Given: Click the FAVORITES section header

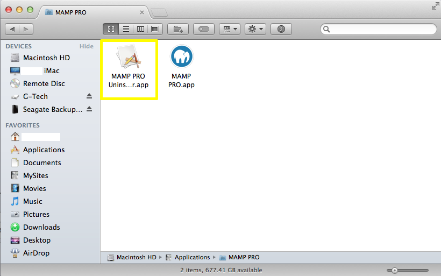Looking at the screenshot, I should point(23,125).
